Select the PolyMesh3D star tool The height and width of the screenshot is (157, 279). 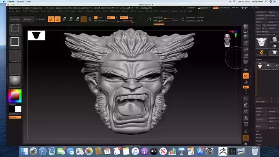(274, 47)
